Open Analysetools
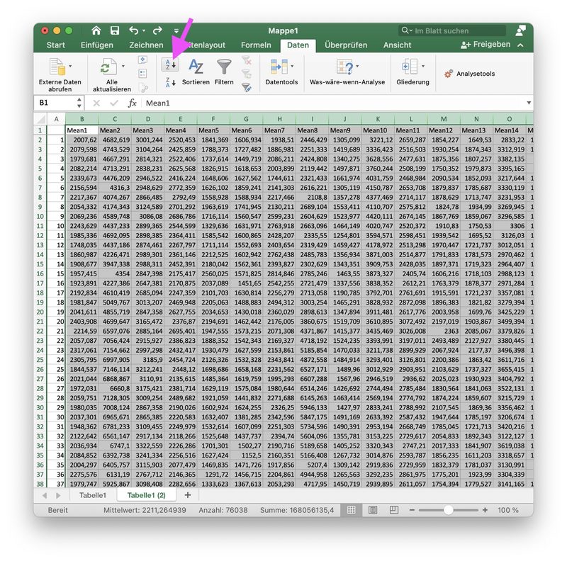The width and height of the screenshot is (567, 561). (x=470, y=74)
